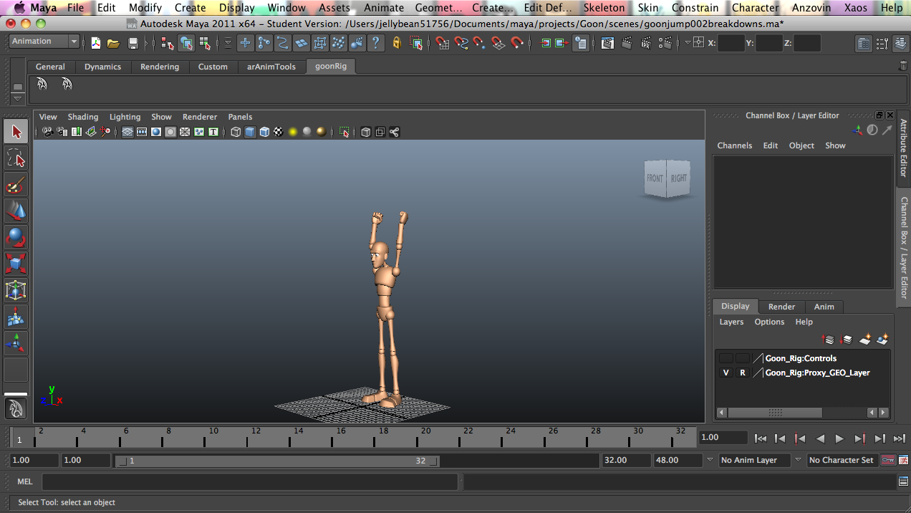Toggle the auto keyframe button
This screenshot has width=911, height=513.
tap(888, 460)
